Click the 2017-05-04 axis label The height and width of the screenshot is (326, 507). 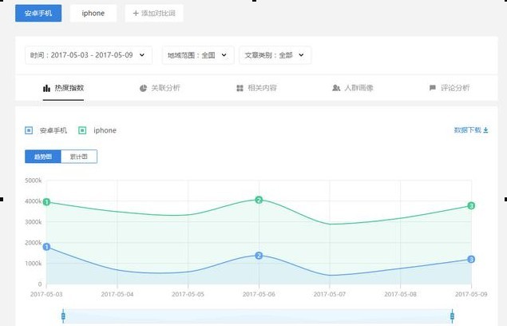[x=117, y=294]
